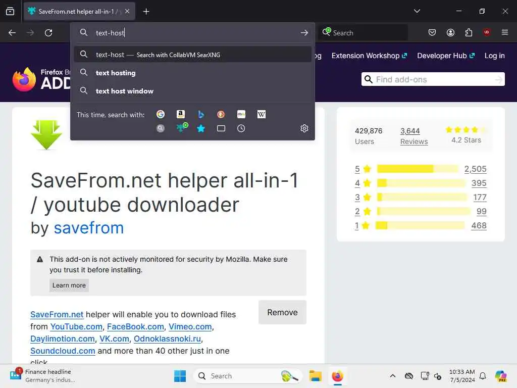This screenshot has height=388, width=517.
Task: Search bookmarks with the star icon
Action: tap(201, 128)
